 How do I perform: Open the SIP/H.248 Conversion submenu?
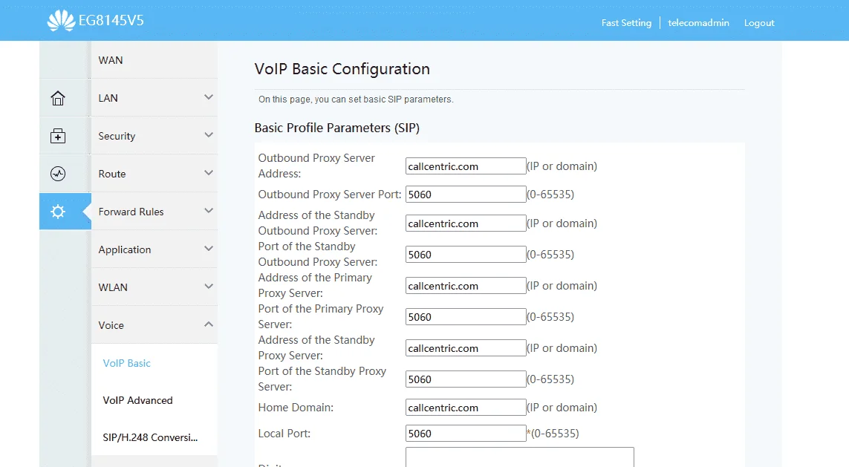point(150,437)
